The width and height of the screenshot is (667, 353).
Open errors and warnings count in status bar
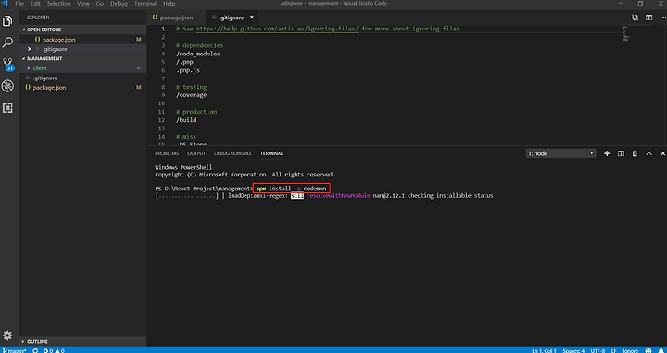click(x=54, y=350)
